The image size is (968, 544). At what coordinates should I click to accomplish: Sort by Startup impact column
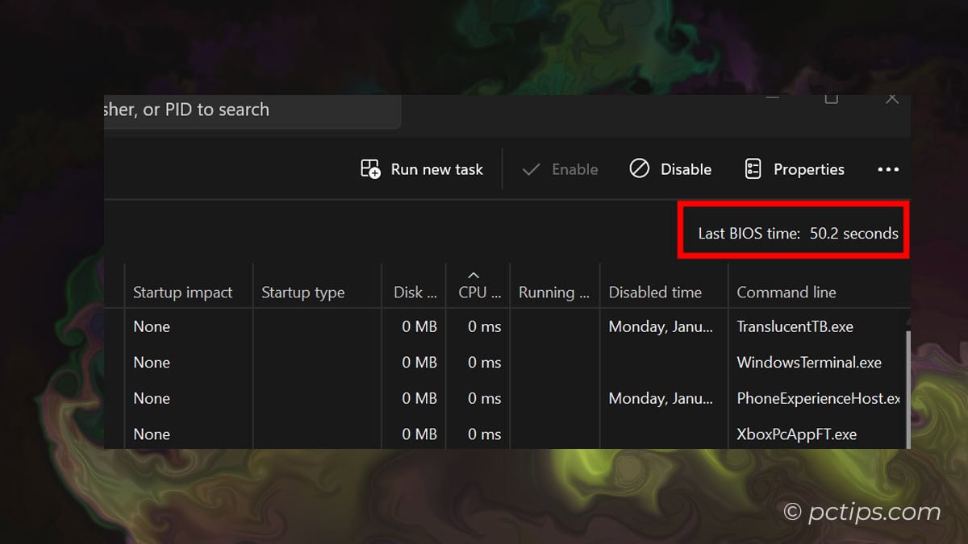click(182, 292)
